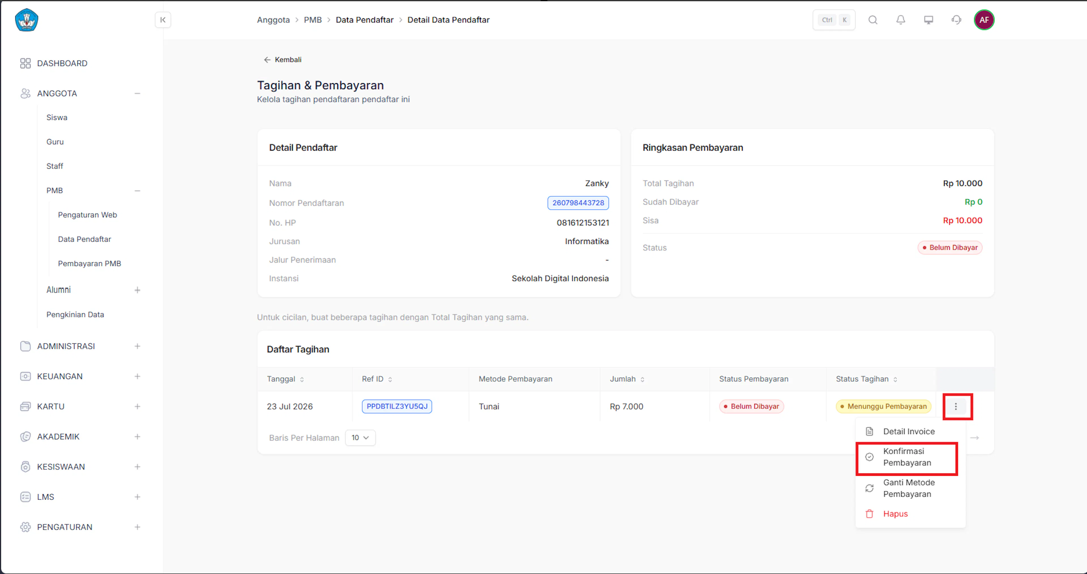
Task: Click the Kesiswaan icon in sidebar
Action: click(25, 467)
